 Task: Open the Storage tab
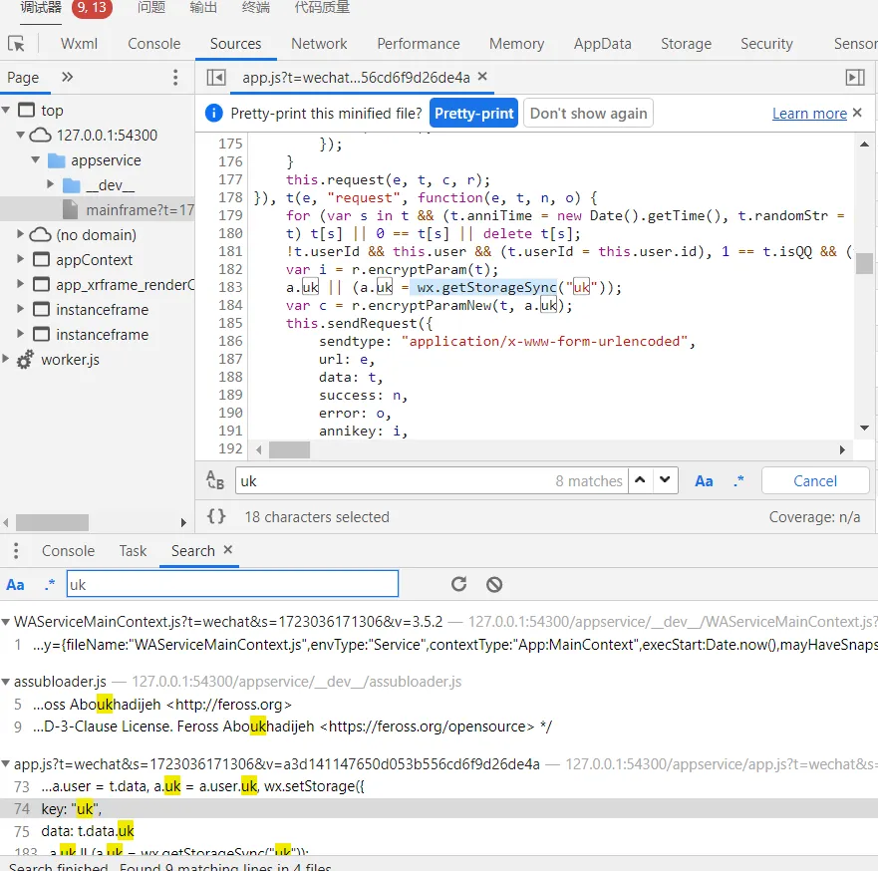tap(686, 44)
